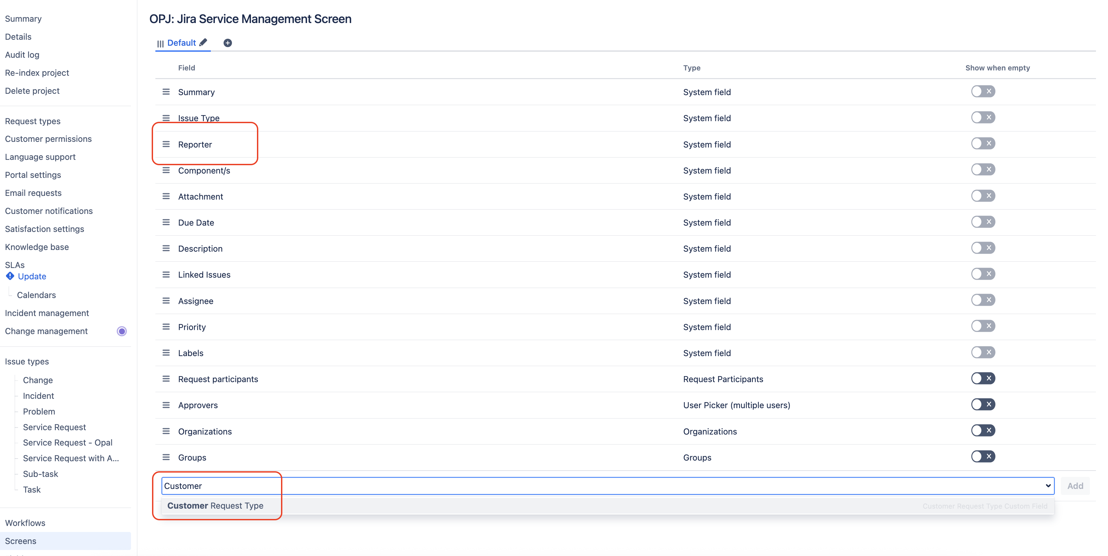Open the field select dropdown arrow

[1048, 486]
